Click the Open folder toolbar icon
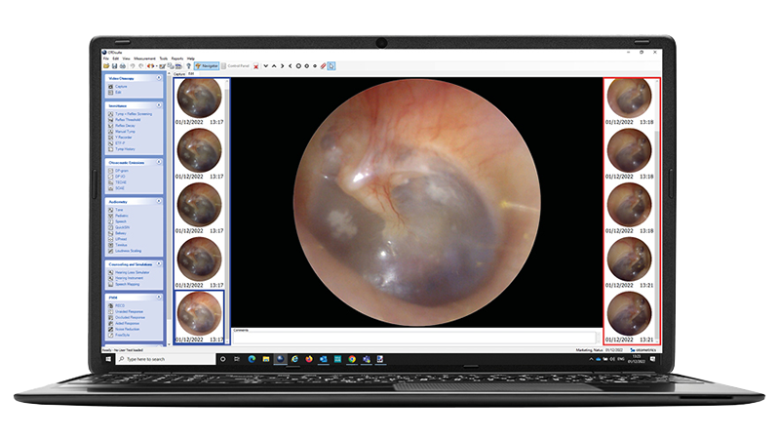 pyautogui.click(x=106, y=66)
